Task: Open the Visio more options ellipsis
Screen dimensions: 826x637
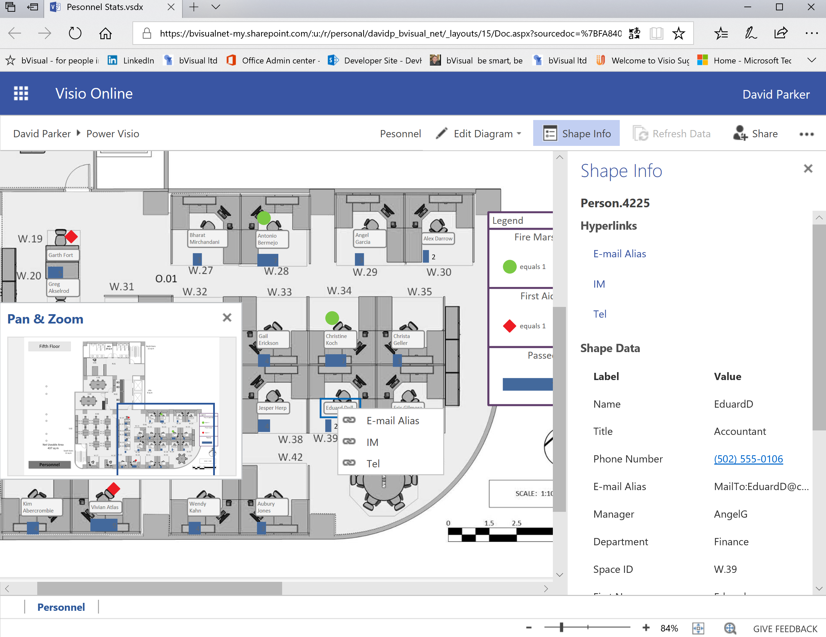Action: tap(806, 134)
